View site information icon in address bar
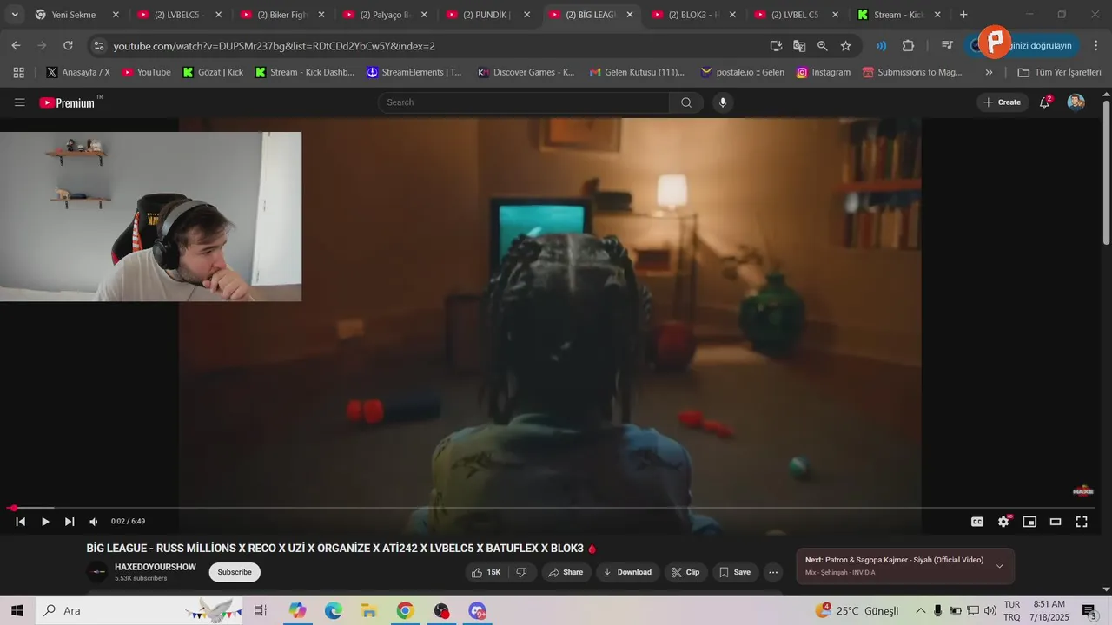 pos(98,46)
